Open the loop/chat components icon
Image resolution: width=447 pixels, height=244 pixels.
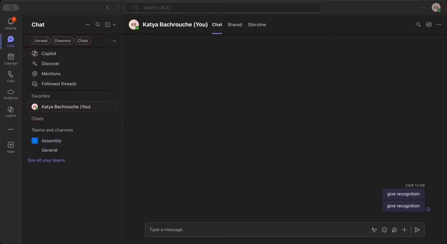(x=394, y=230)
